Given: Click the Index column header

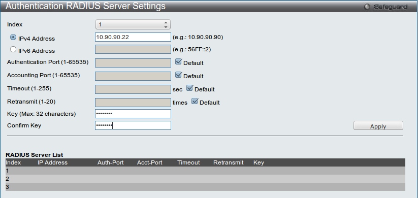Looking at the screenshot, I should pos(13,162).
